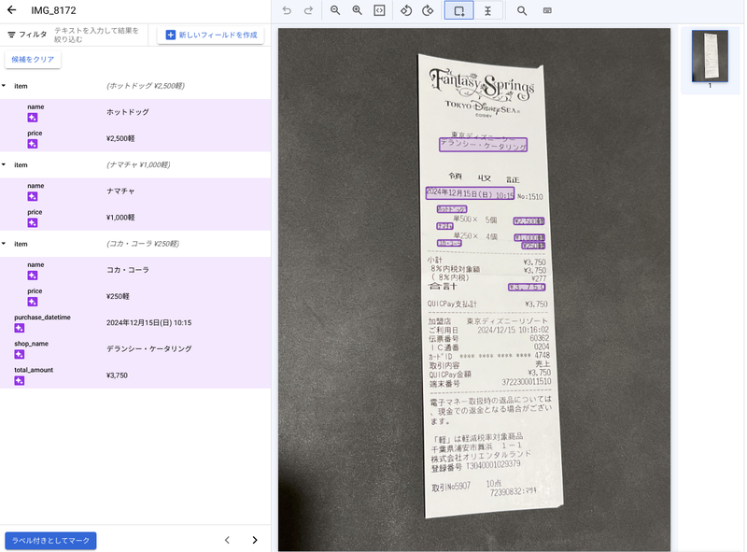
Task: Click the suggestion icon under ホットドッグ name
Action: (x=33, y=118)
